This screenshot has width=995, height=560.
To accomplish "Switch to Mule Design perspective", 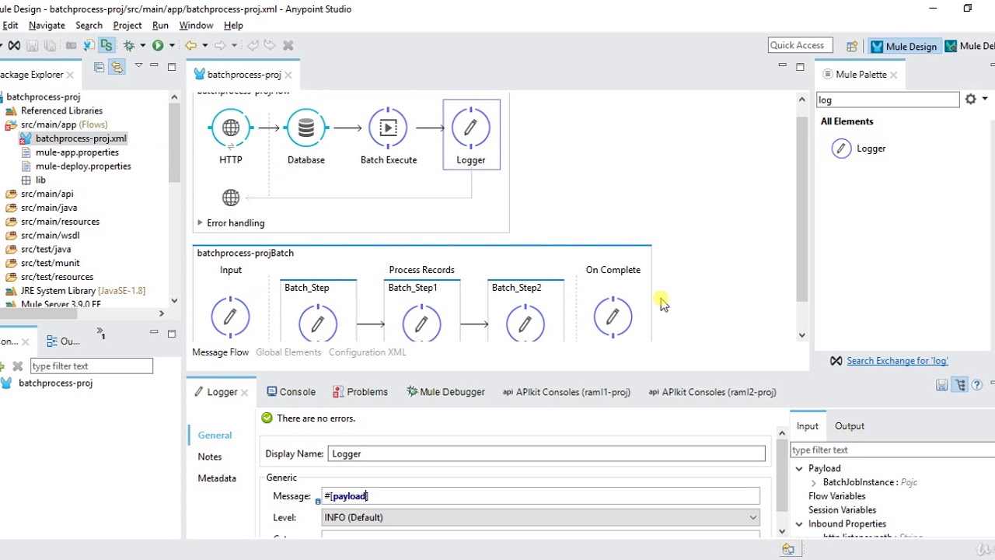I will pos(903,47).
